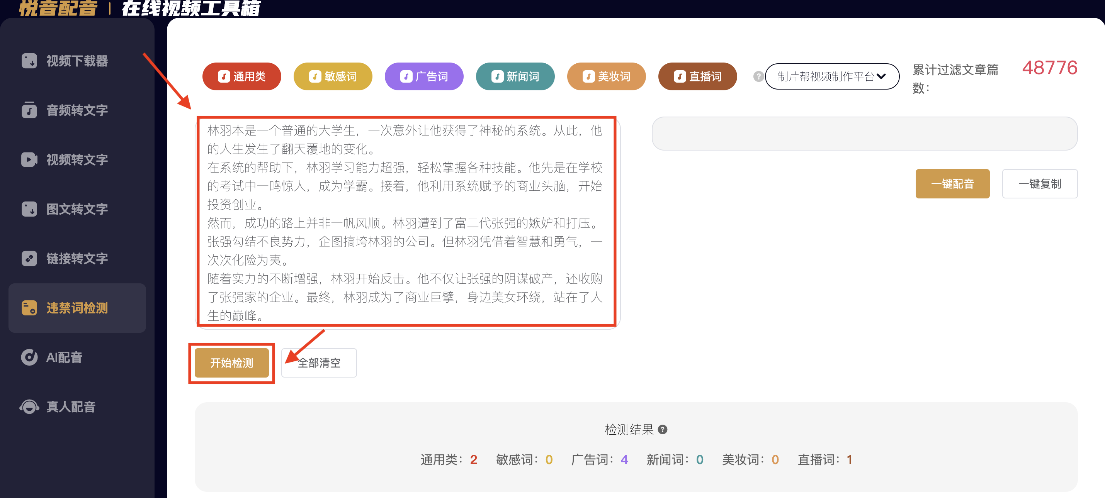Click the 真人配音 headset icon
The width and height of the screenshot is (1105, 498).
point(29,406)
